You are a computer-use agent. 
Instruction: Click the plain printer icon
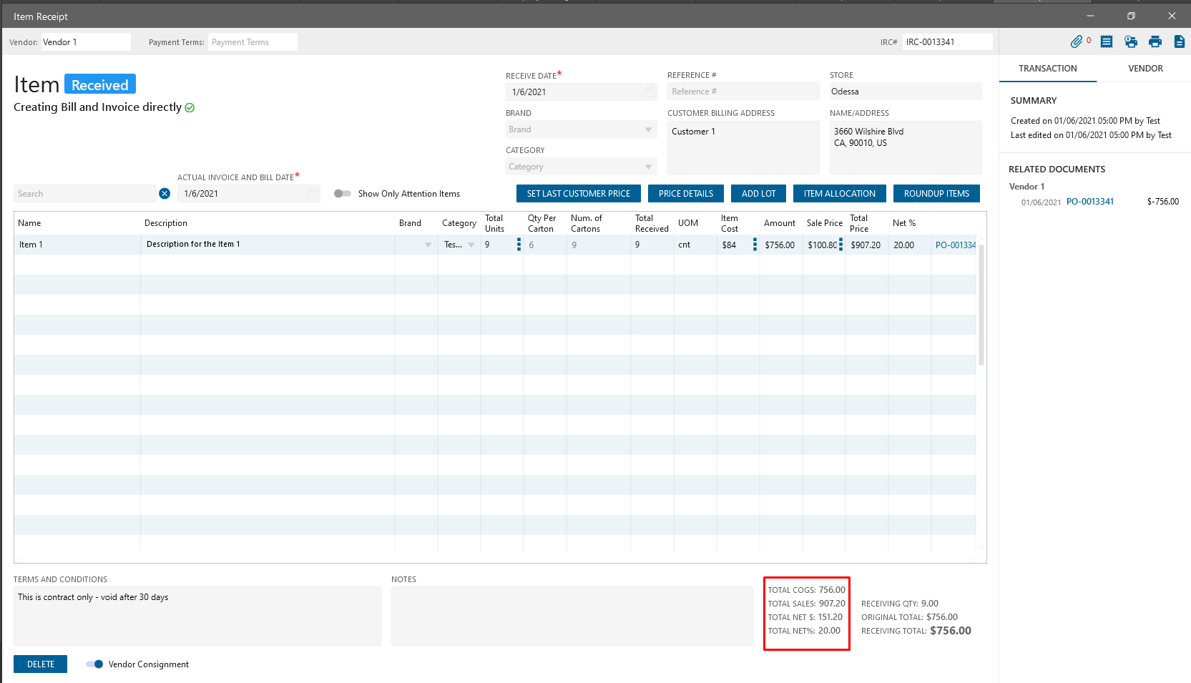pyautogui.click(x=1155, y=42)
